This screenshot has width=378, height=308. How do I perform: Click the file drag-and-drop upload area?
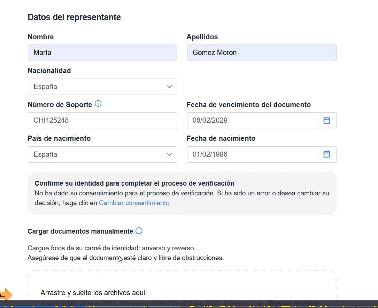pyautogui.click(x=182, y=287)
